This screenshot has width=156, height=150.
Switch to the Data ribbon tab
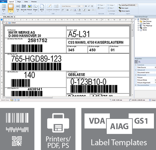pyautogui.click(x=26, y=2)
